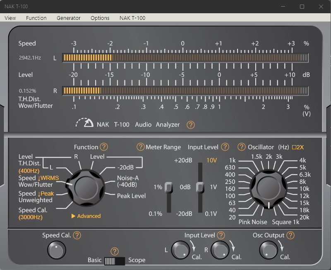
Task: Click help icon beside Speed Cal. knob label
Action: (77, 235)
